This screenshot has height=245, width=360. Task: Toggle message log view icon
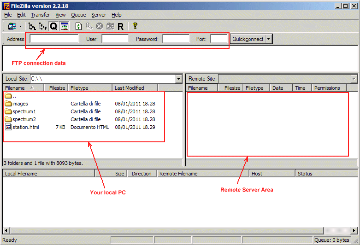[x=65, y=26]
